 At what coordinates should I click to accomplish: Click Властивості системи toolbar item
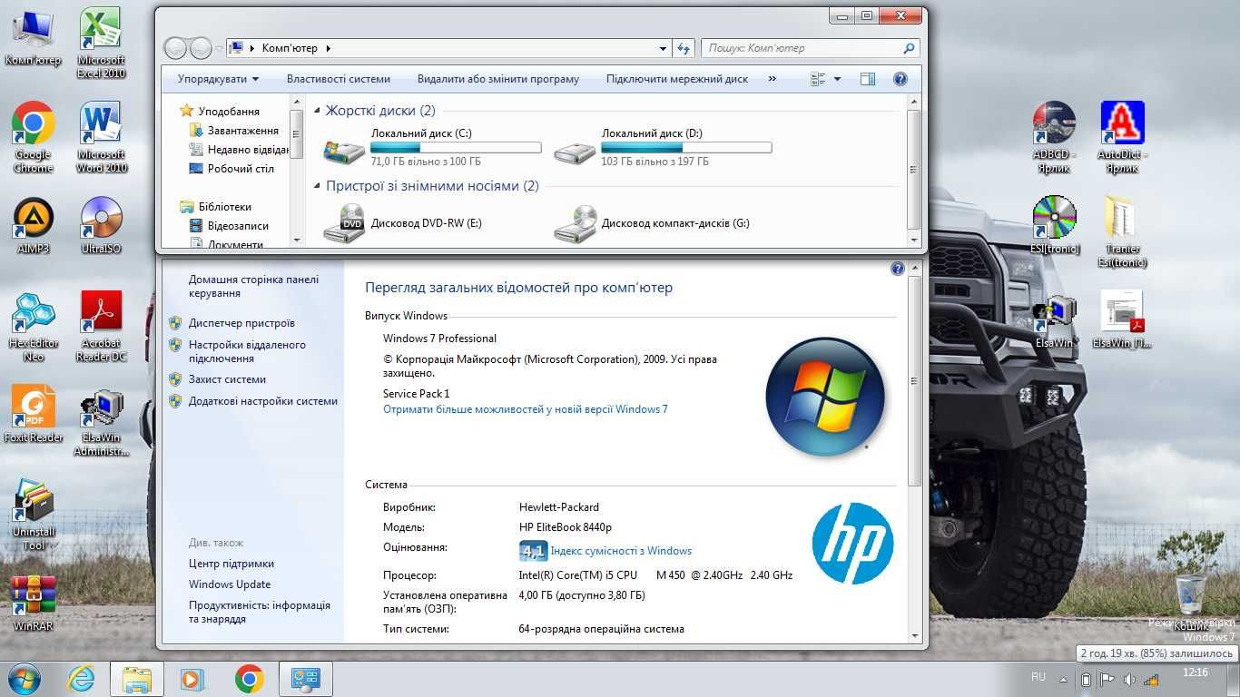[339, 79]
